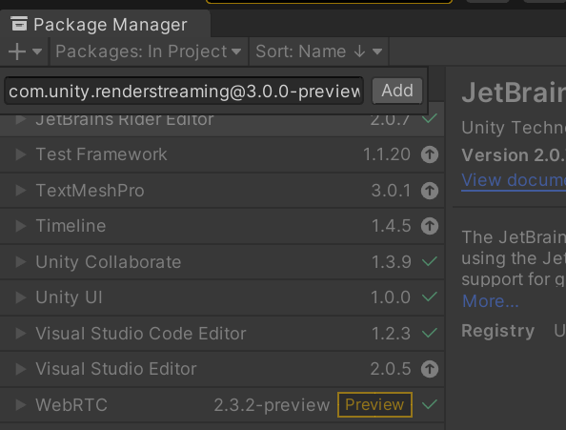This screenshot has width=566, height=430.
Task: Expand the Test Framework package
Action: coord(21,154)
